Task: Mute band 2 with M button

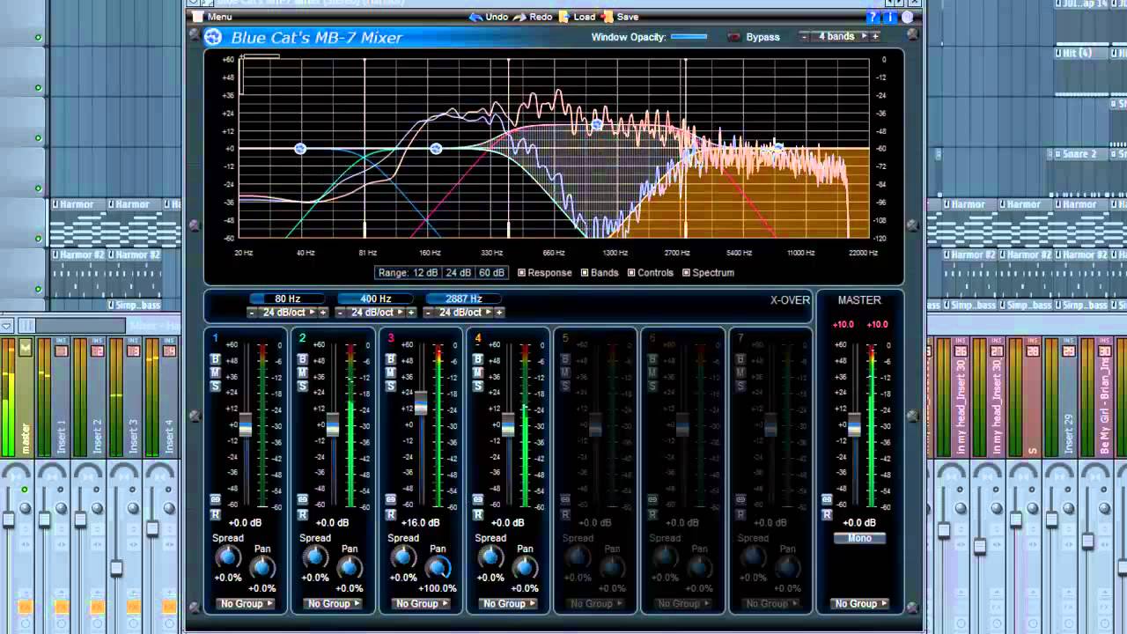Action: [x=303, y=372]
